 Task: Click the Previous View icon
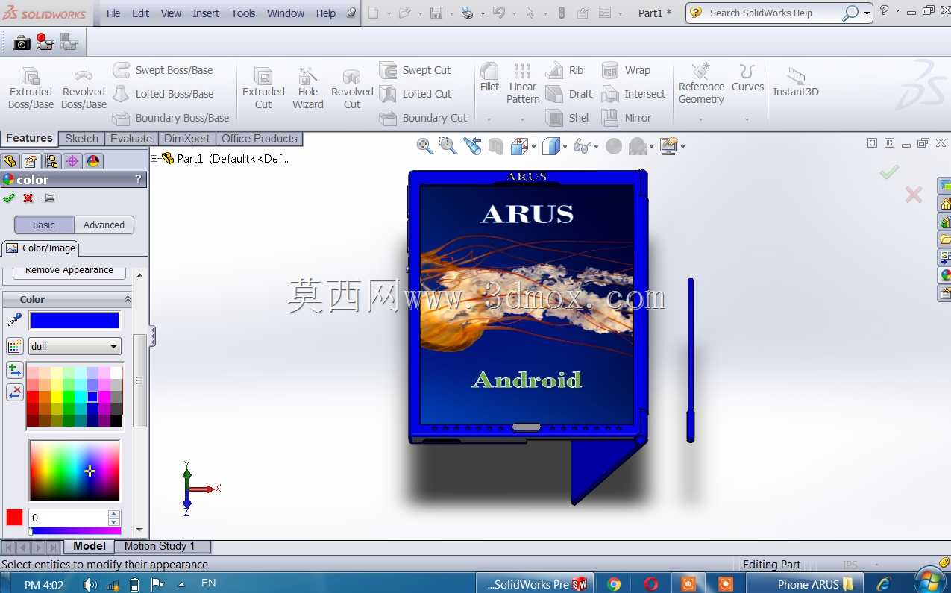point(471,146)
